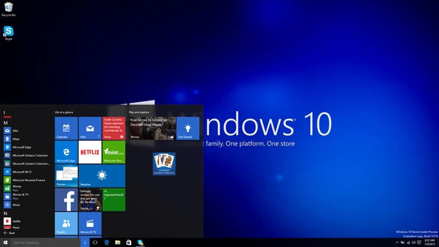Switch to Skype on the taskbar

(x=140, y=242)
